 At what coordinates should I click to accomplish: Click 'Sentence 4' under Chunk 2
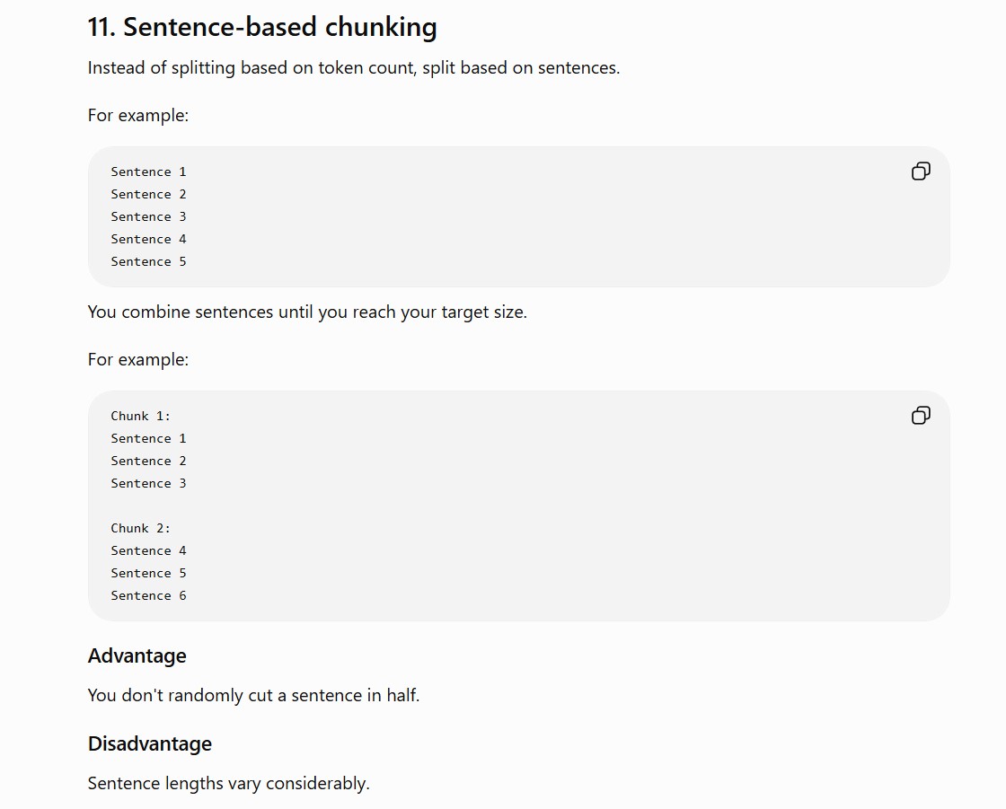148,551
